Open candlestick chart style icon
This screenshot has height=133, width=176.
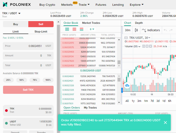[136, 30]
